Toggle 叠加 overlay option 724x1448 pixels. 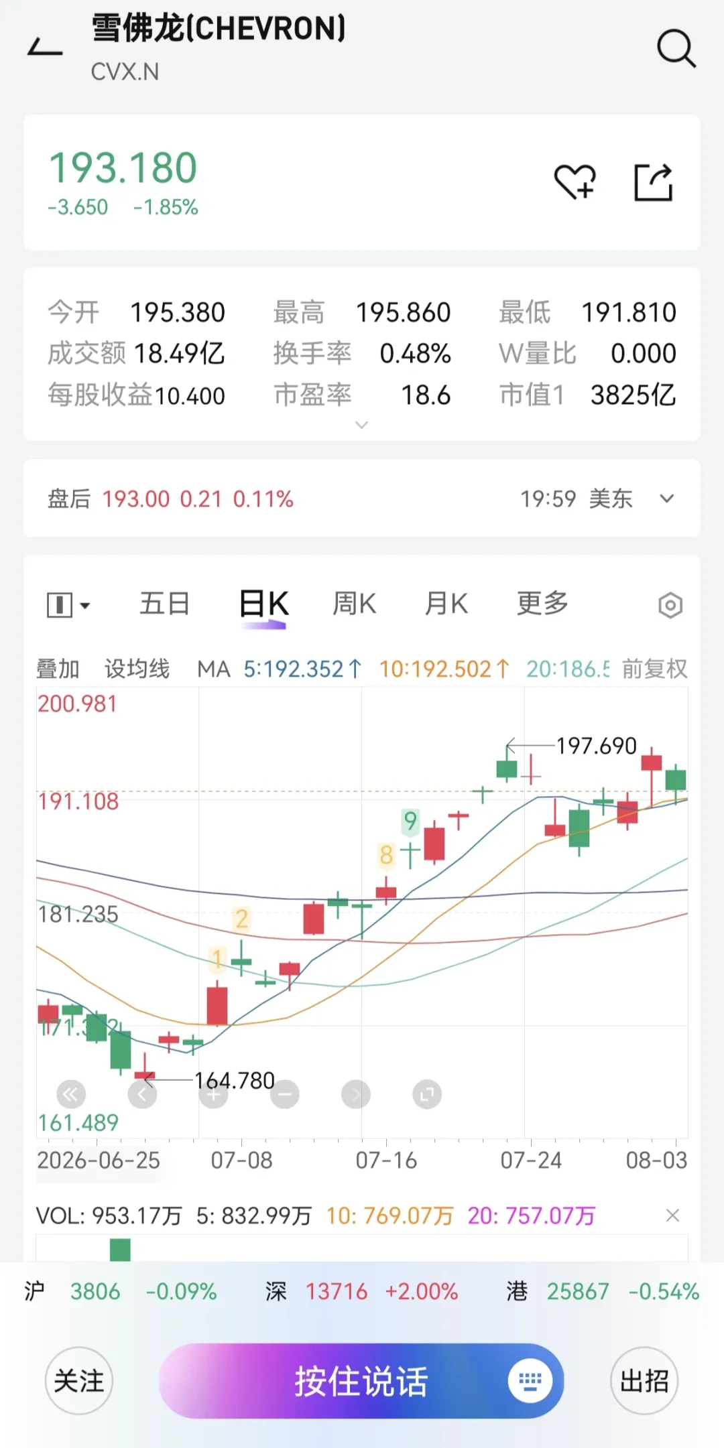(x=58, y=669)
